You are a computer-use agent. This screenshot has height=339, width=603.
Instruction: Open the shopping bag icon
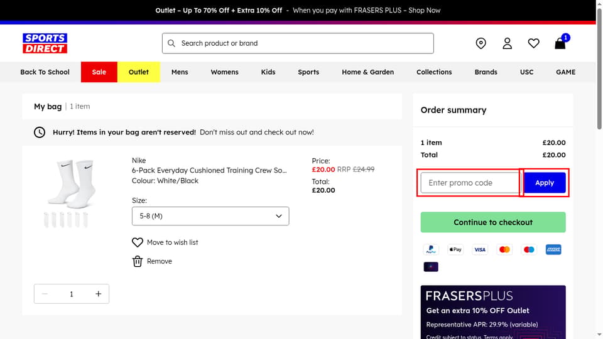point(560,43)
